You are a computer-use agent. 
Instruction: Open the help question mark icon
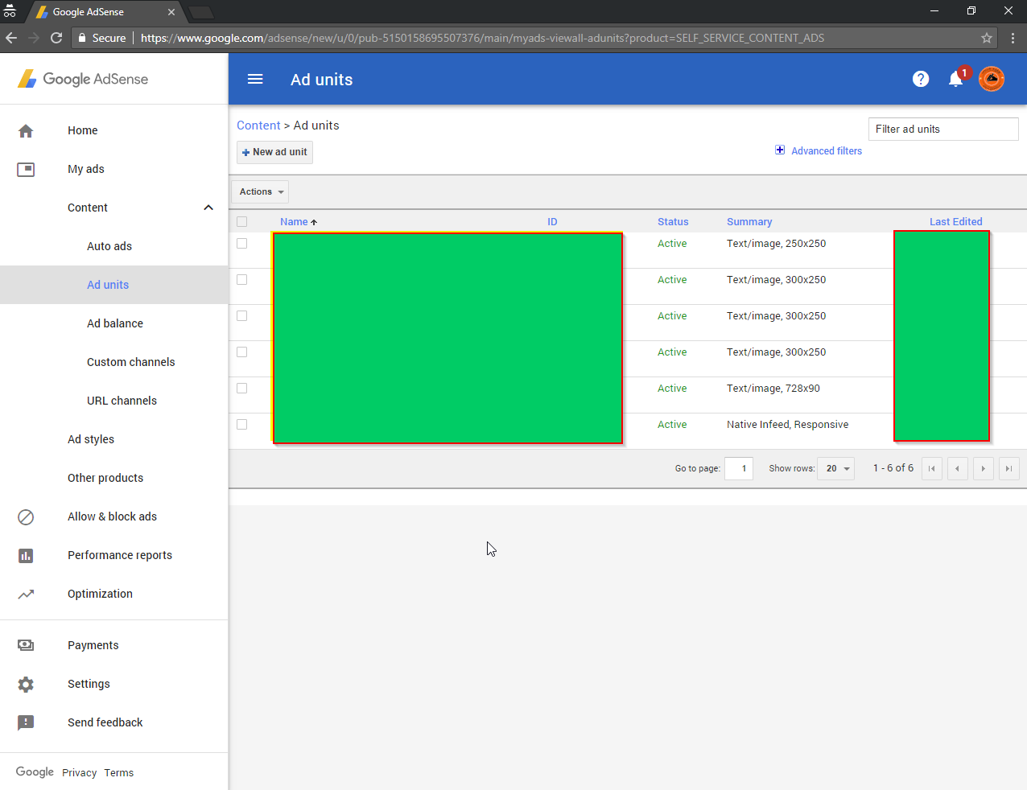coord(921,79)
